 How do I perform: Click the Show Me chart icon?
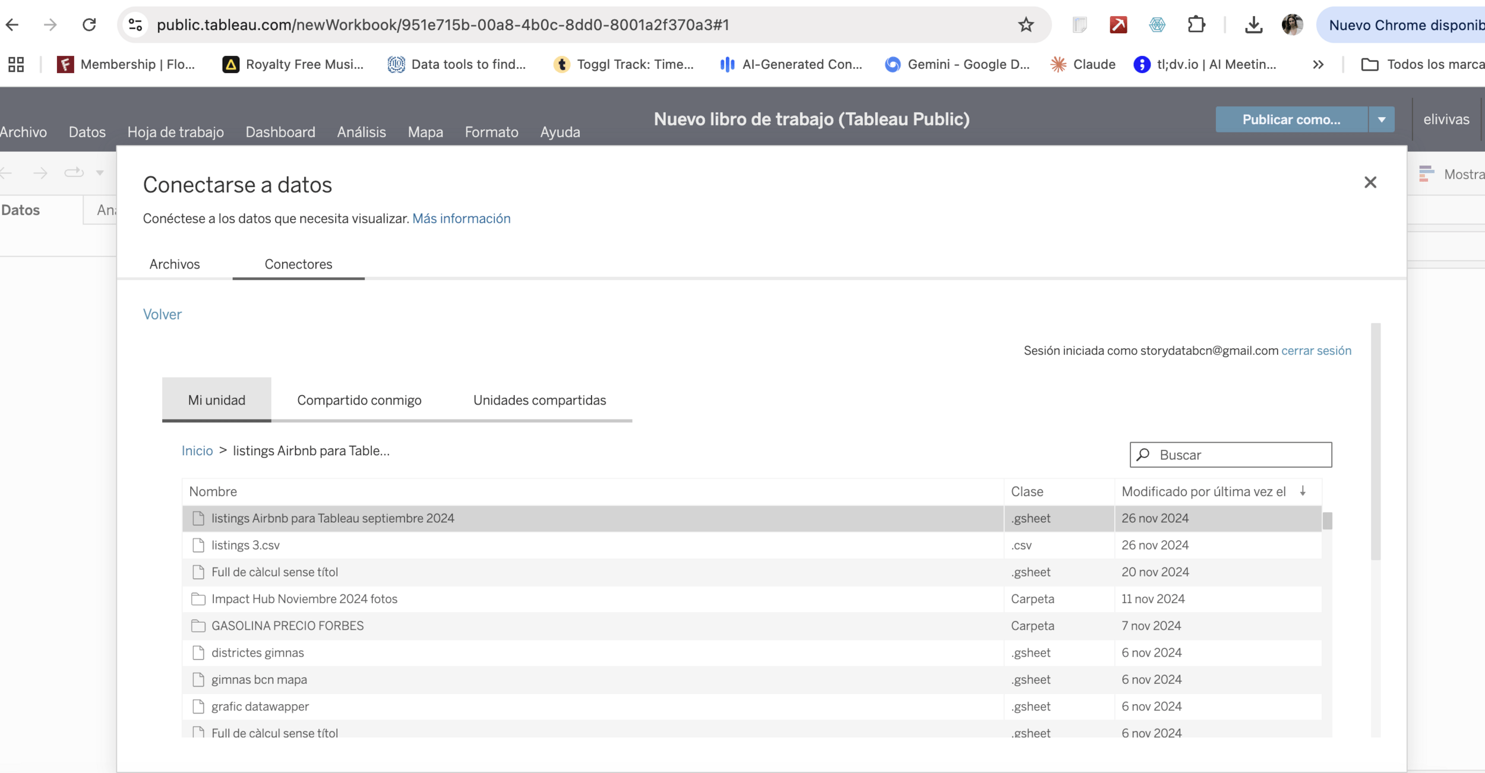[1426, 174]
